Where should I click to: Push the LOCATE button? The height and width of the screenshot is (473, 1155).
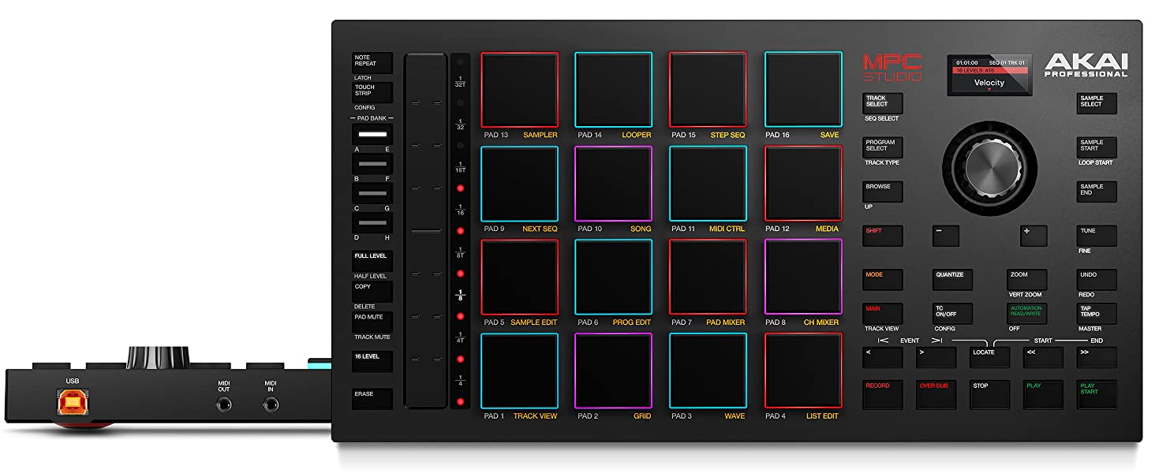(x=989, y=357)
